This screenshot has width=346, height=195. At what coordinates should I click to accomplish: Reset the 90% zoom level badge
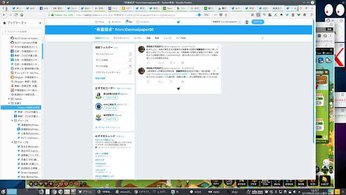pos(206,15)
